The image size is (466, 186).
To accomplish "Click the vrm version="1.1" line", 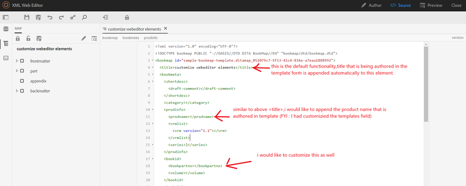I will [199, 131].
